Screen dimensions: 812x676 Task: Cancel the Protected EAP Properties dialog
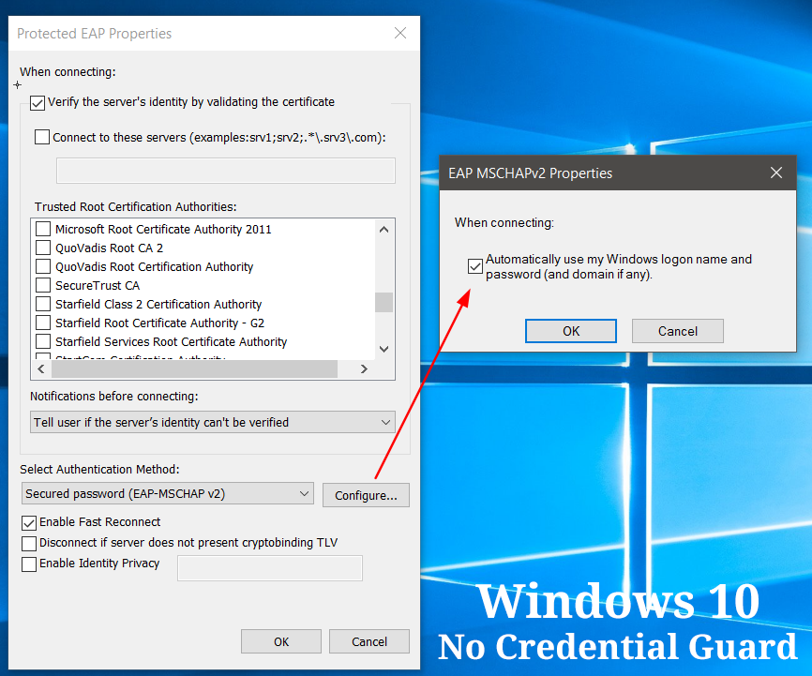369,642
